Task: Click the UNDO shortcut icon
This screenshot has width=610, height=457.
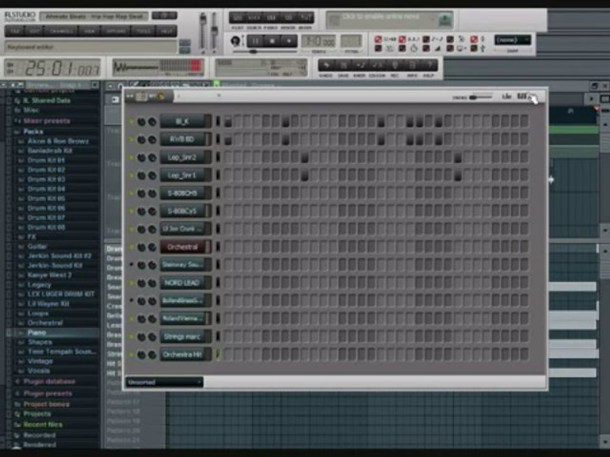Action: click(326, 65)
